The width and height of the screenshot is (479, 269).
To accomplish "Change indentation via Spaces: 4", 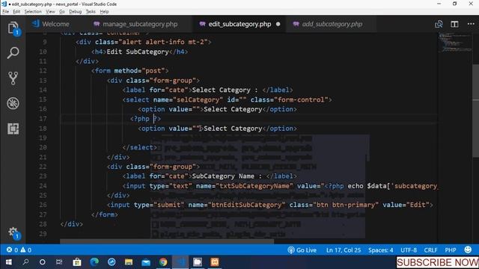I will coord(381,250).
